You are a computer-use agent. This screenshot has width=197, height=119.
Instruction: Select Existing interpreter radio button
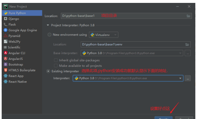pyautogui.click(x=48, y=71)
